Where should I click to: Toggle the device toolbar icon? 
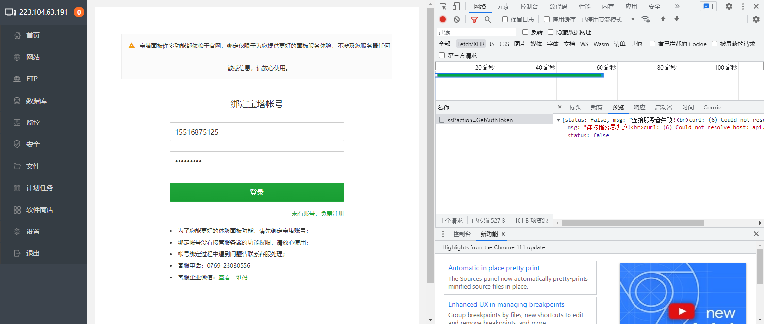pyautogui.click(x=456, y=6)
